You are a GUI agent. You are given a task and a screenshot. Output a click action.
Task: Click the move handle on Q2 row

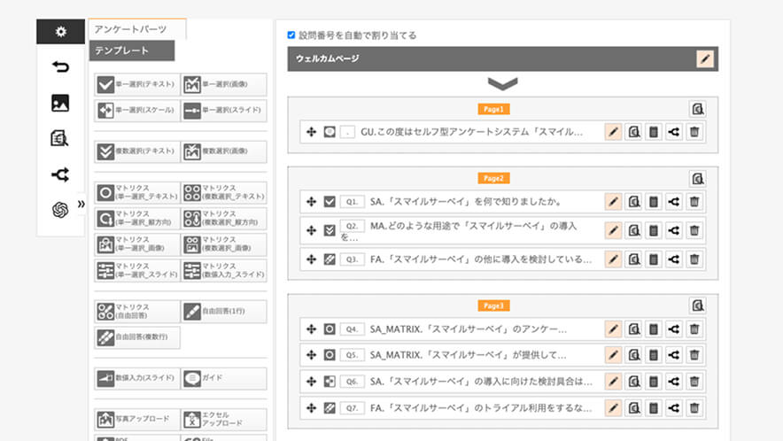coord(311,230)
